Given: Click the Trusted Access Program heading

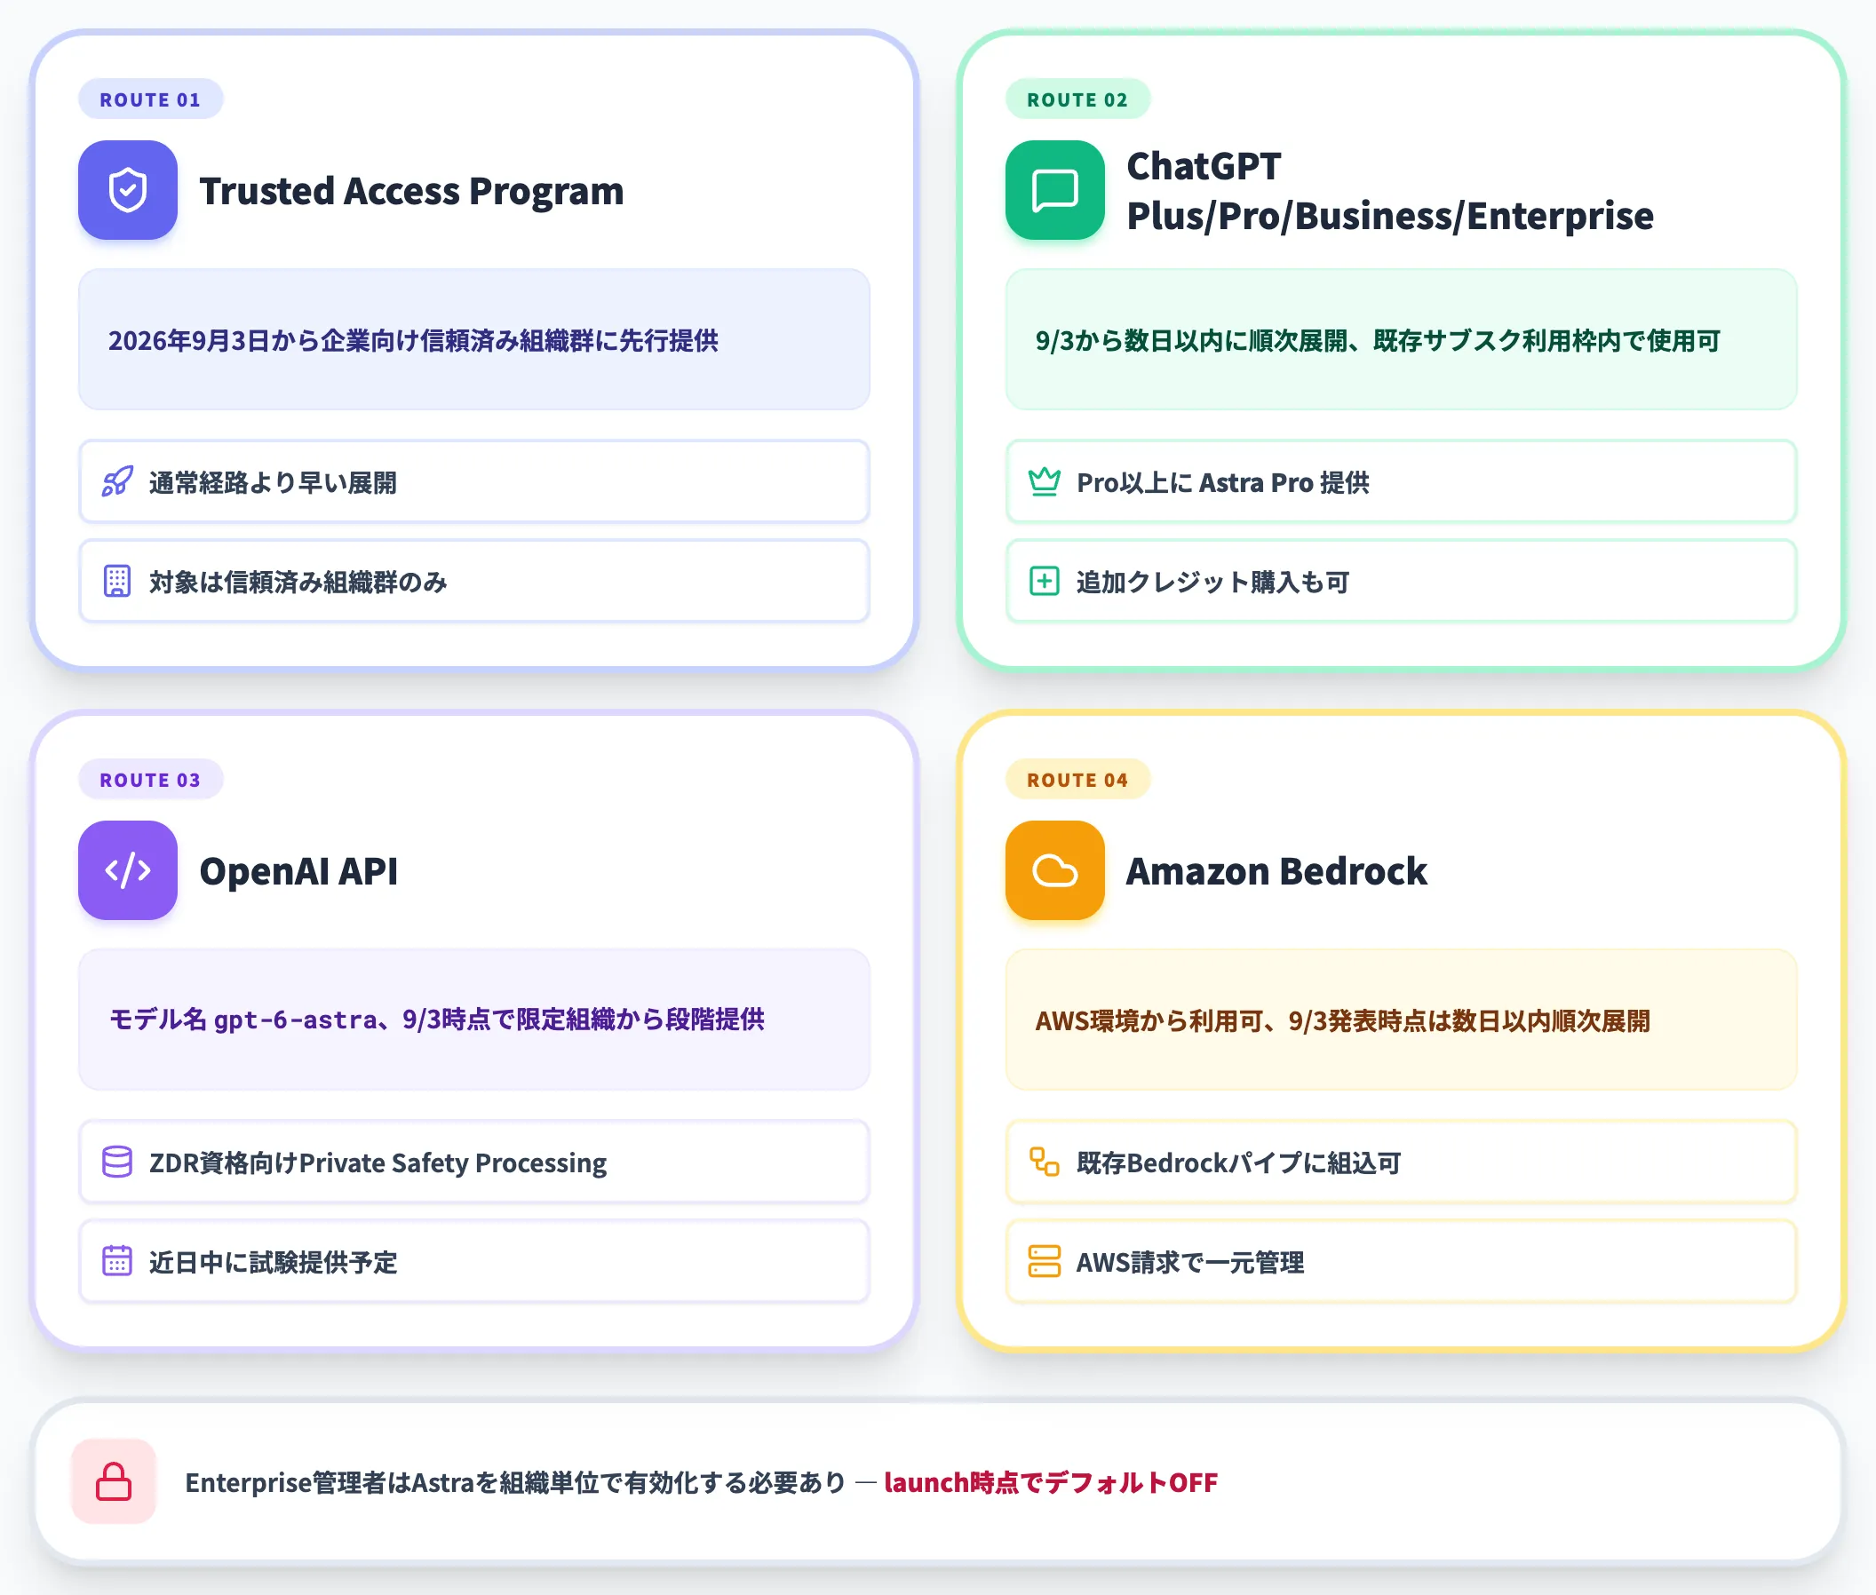Looking at the screenshot, I should (411, 191).
